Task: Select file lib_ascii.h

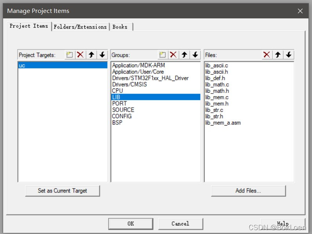Action: point(249,72)
